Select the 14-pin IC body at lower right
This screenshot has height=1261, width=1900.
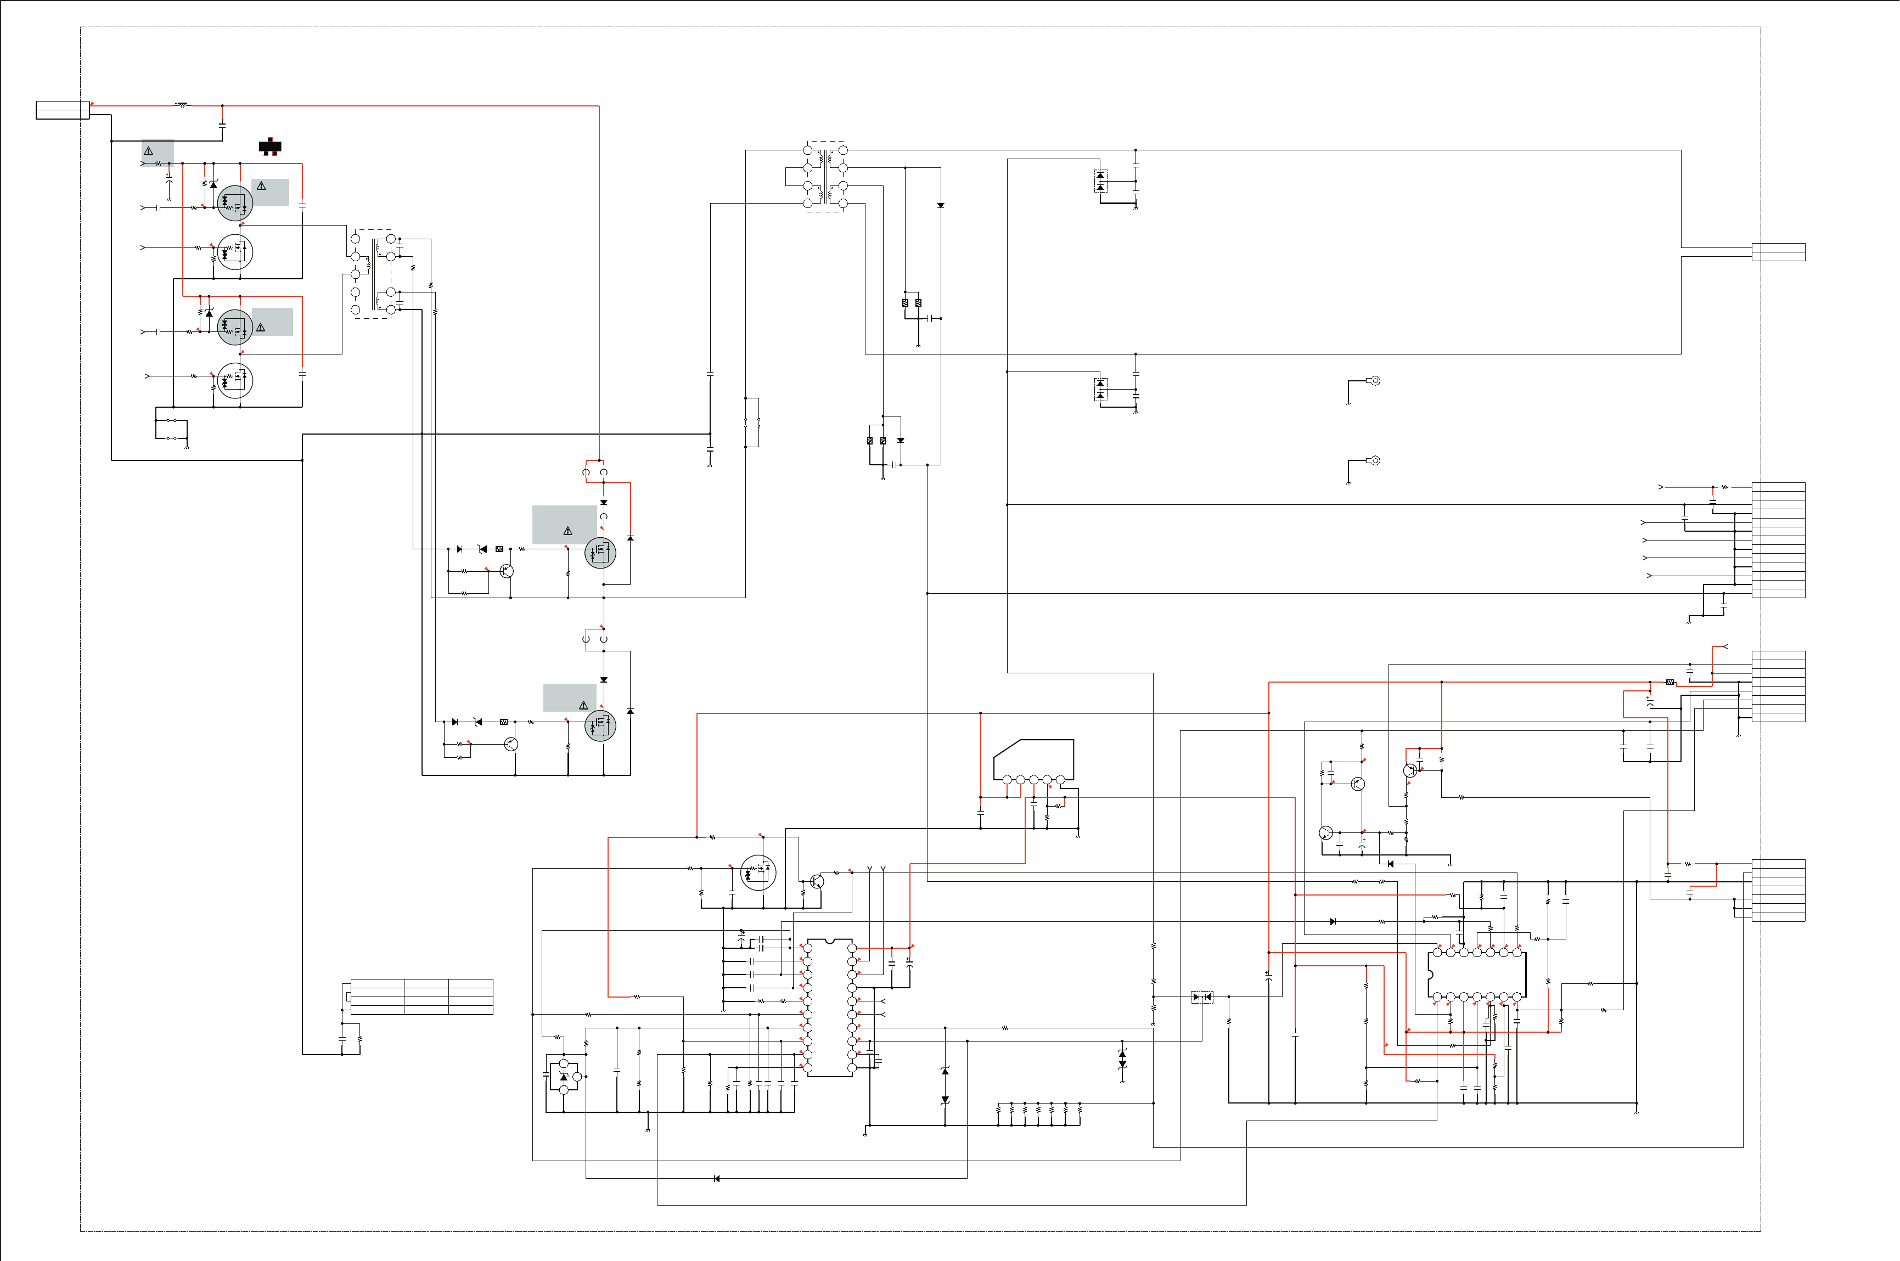(1477, 975)
